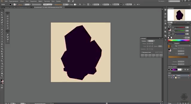The height and width of the screenshot is (104, 191).
Task: Click the GPU rocket icon in menu bar
Action: coord(73,1)
